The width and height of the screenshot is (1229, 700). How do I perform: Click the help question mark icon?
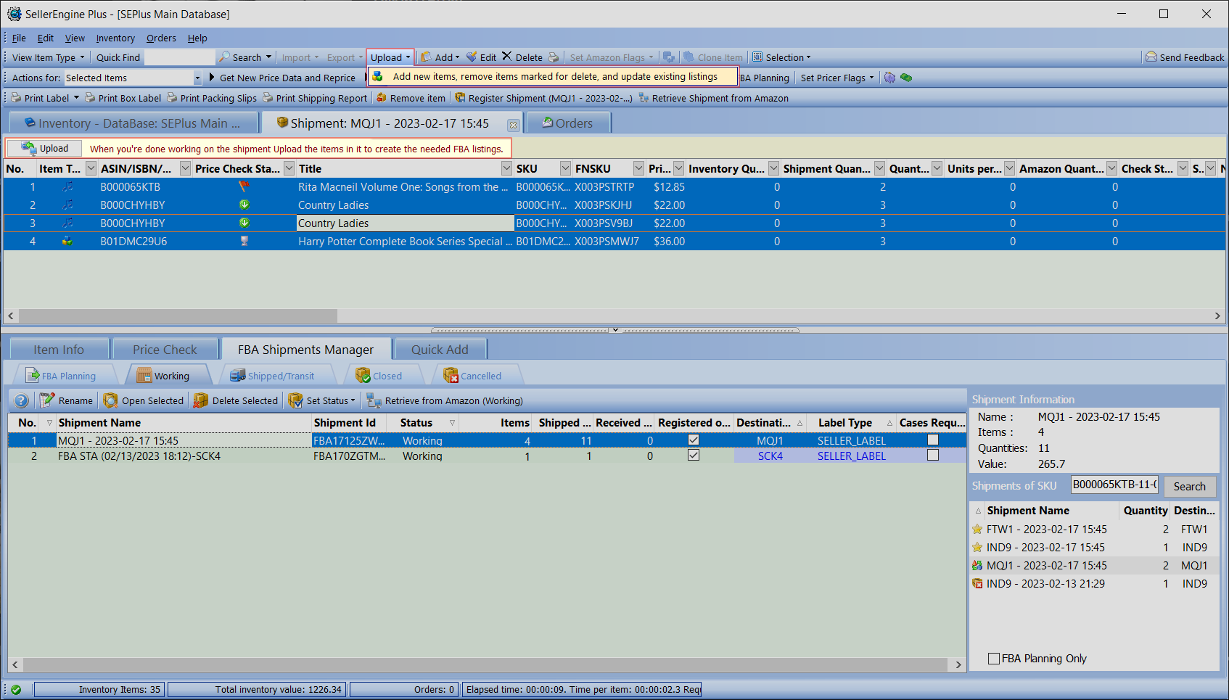pos(22,400)
